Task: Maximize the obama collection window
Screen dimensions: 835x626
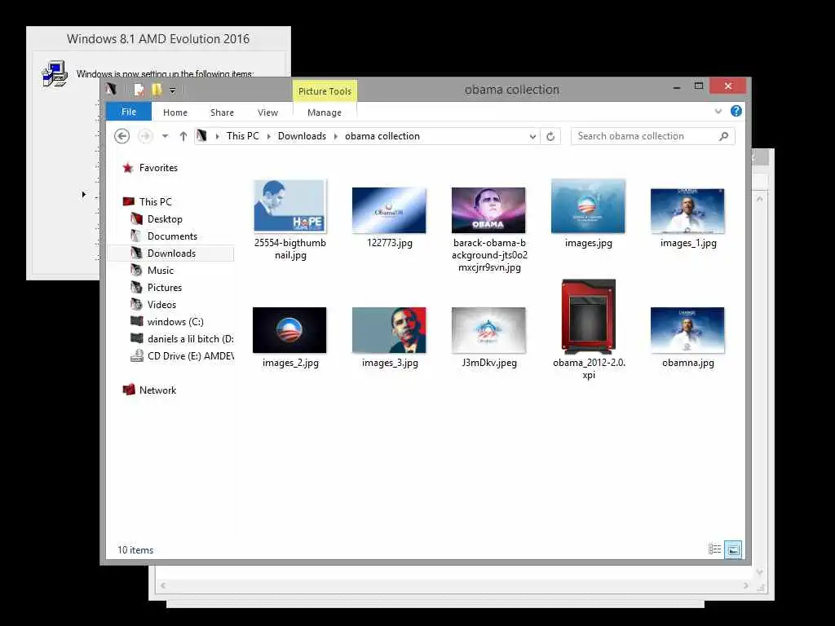Action: [699, 86]
